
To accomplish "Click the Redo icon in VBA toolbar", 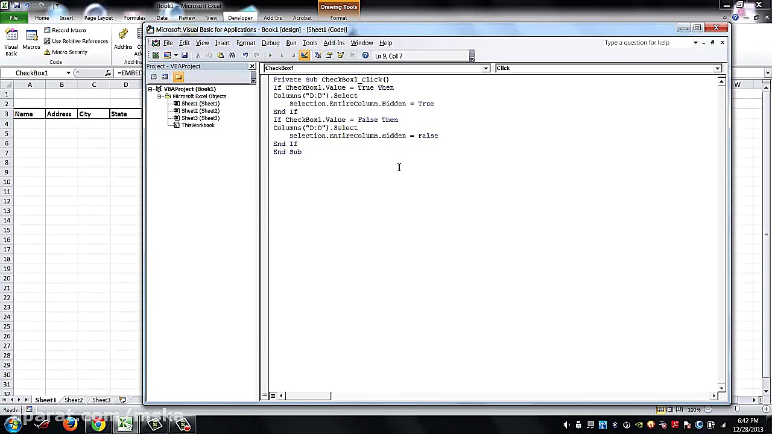I will tap(257, 55).
